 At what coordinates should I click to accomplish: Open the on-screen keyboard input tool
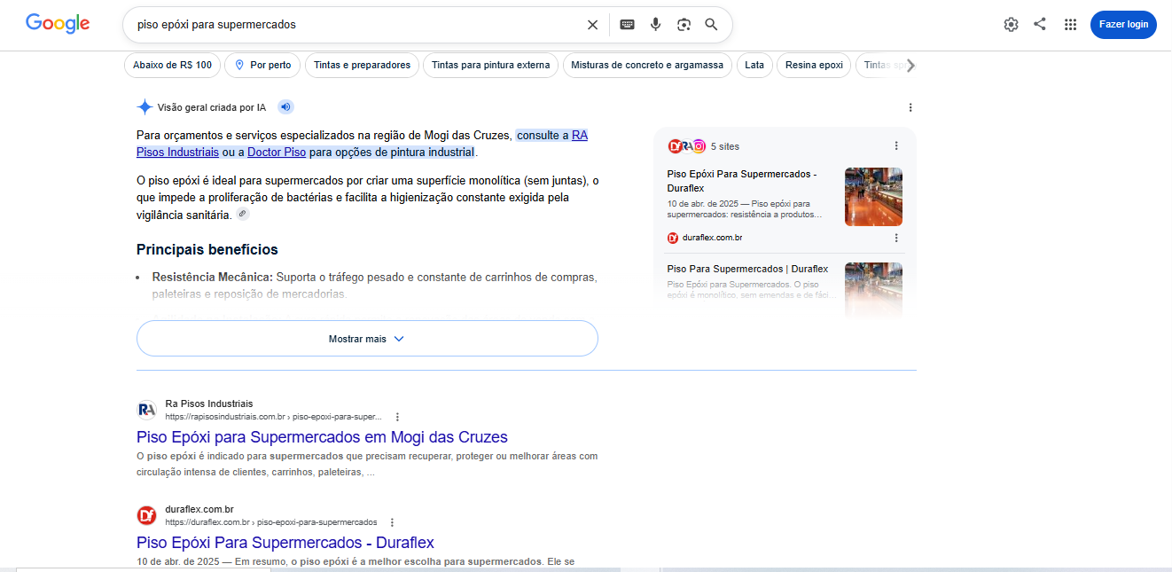pos(627,25)
